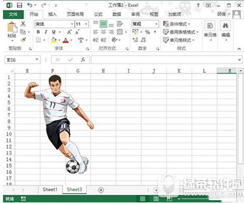Image resolution: width=244 pixels, height=203 pixels.
Task: Cut selection with the scissors icon
Action: [x=23, y=24]
